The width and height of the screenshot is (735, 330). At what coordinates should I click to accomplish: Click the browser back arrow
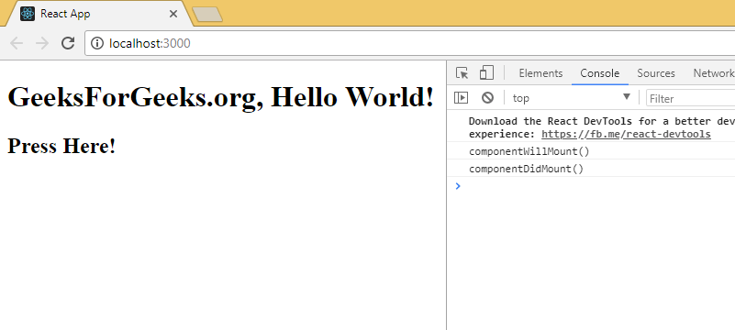17,43
